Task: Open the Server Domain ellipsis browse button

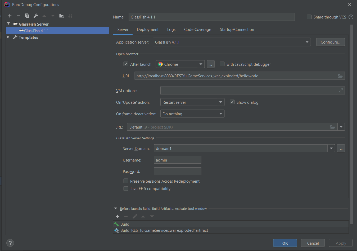Action: tap(341, 148)
